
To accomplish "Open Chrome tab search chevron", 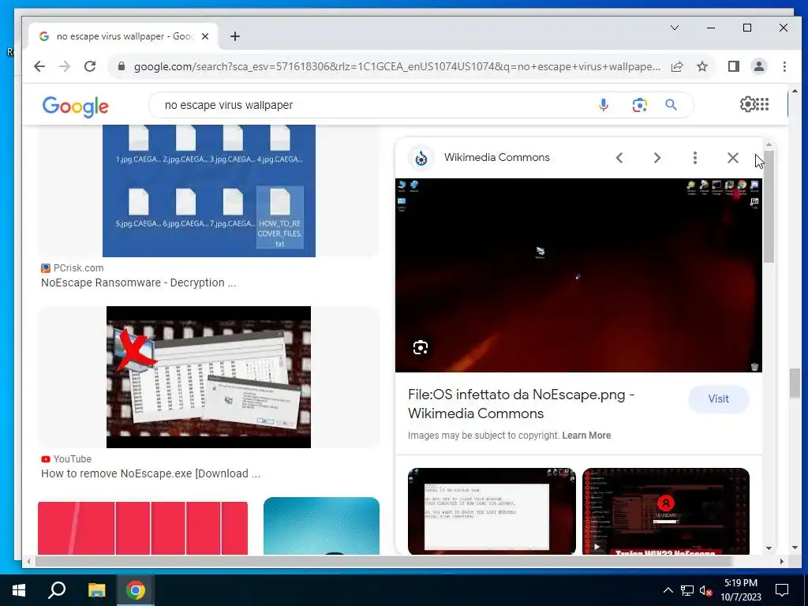I will (675, 28).
